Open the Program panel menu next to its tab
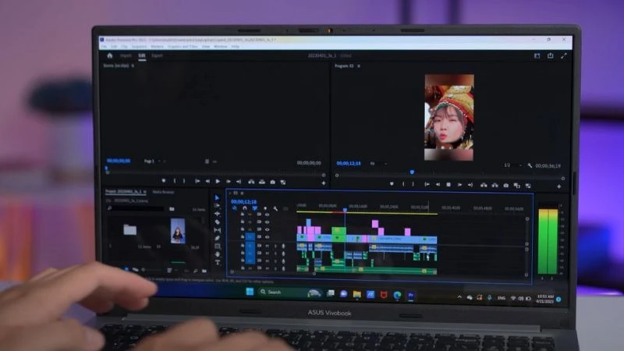 359,66
